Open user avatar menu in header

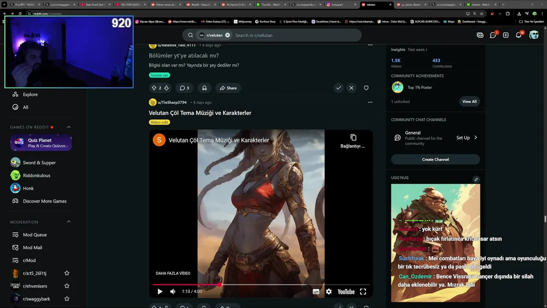coord(534,35)
